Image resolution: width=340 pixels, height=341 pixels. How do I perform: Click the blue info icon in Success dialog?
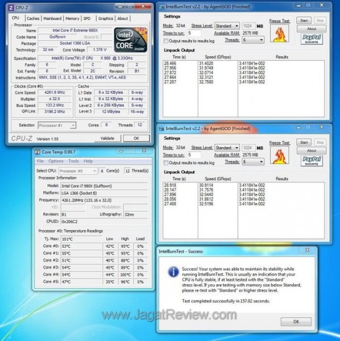(173, 272)
